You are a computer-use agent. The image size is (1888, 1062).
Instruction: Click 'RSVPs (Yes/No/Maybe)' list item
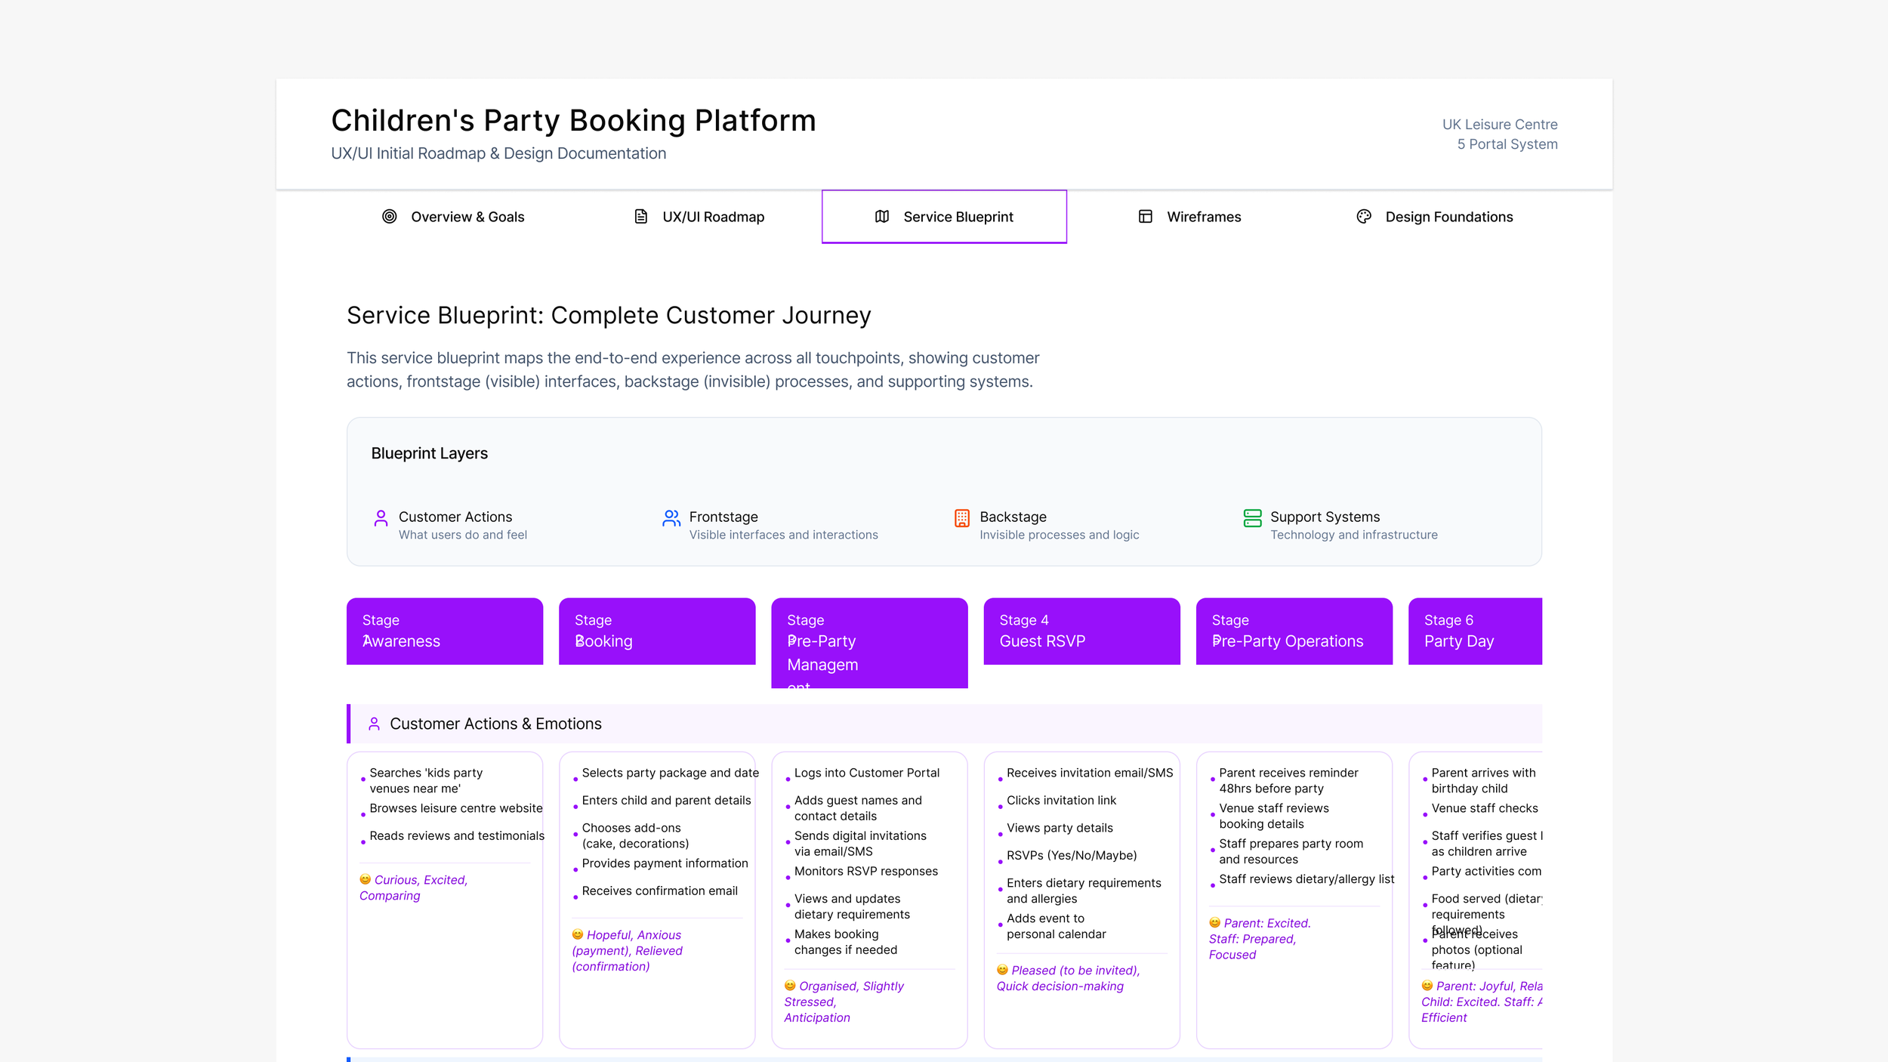[1071, 856]
